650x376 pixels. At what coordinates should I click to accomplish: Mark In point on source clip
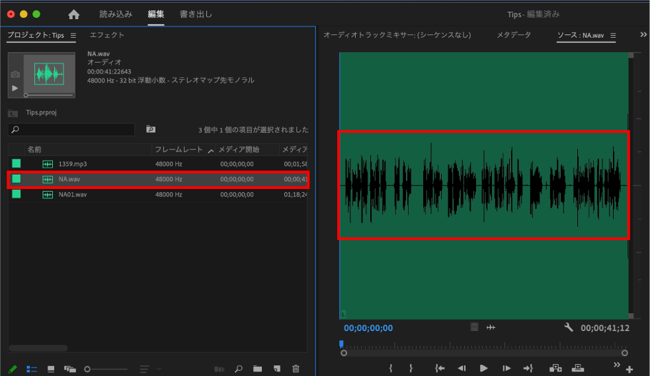pyautogui.click(x=391, y=368)
